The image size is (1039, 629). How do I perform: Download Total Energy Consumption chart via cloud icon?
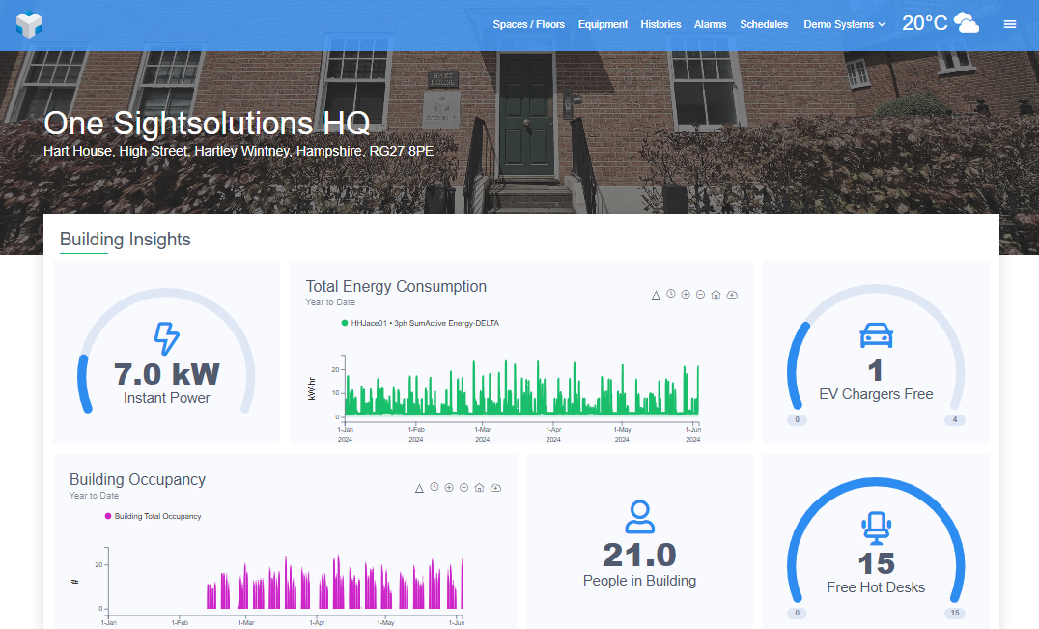[732, 294]
